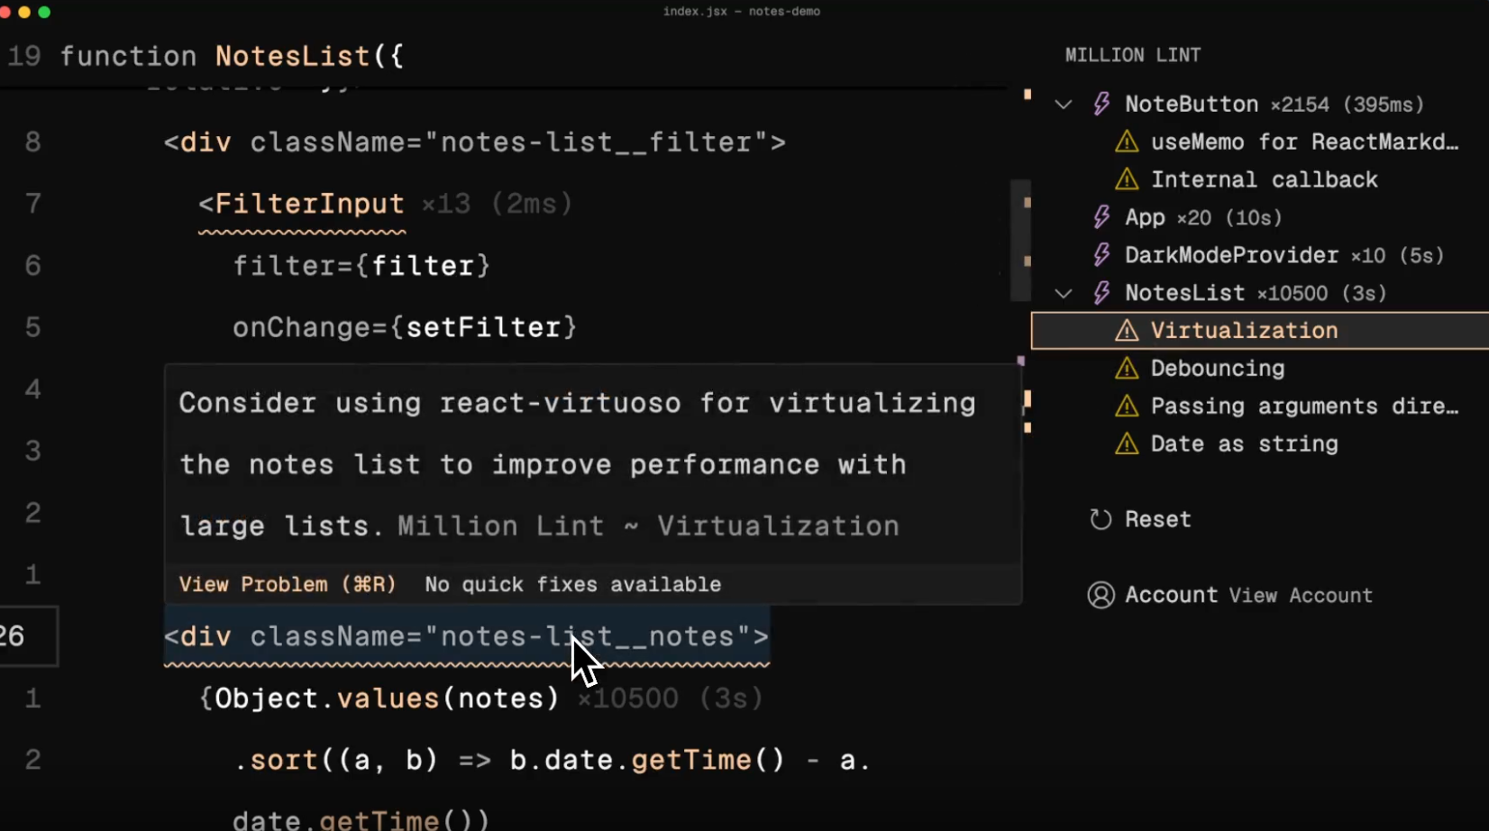Image resolution: width=1489 pixels, height=831 pixels.
Task: Click on filter={filter} line
Action: coord(361,266)
